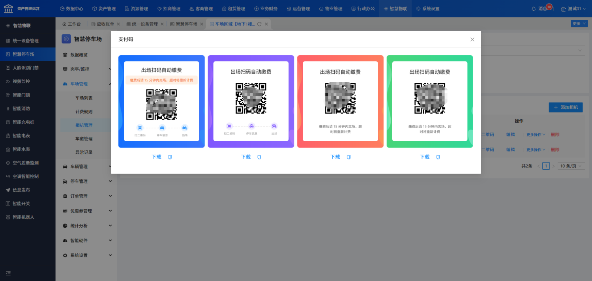The width and height of the screenshot is (592, 281).
Task: Open the 10 条/页 page size dropdown
Action: [x=571, y=166]
